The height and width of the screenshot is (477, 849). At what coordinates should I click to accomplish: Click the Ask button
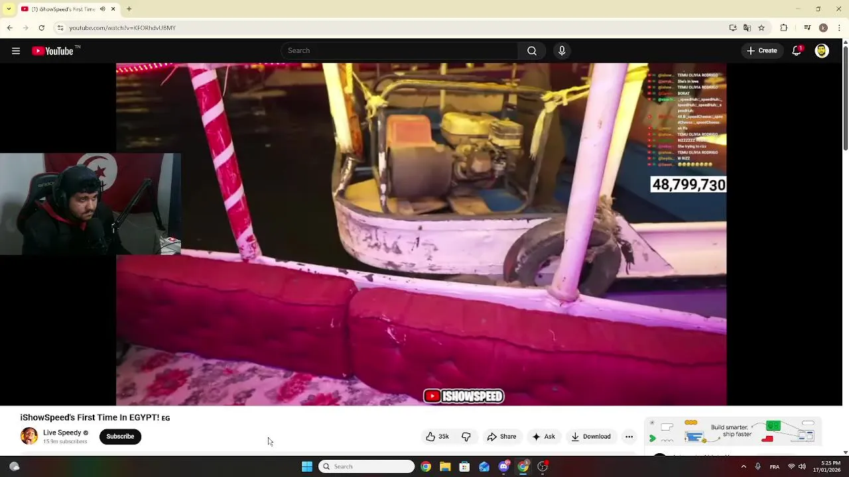pyautogui.click(x=543, y=437)
